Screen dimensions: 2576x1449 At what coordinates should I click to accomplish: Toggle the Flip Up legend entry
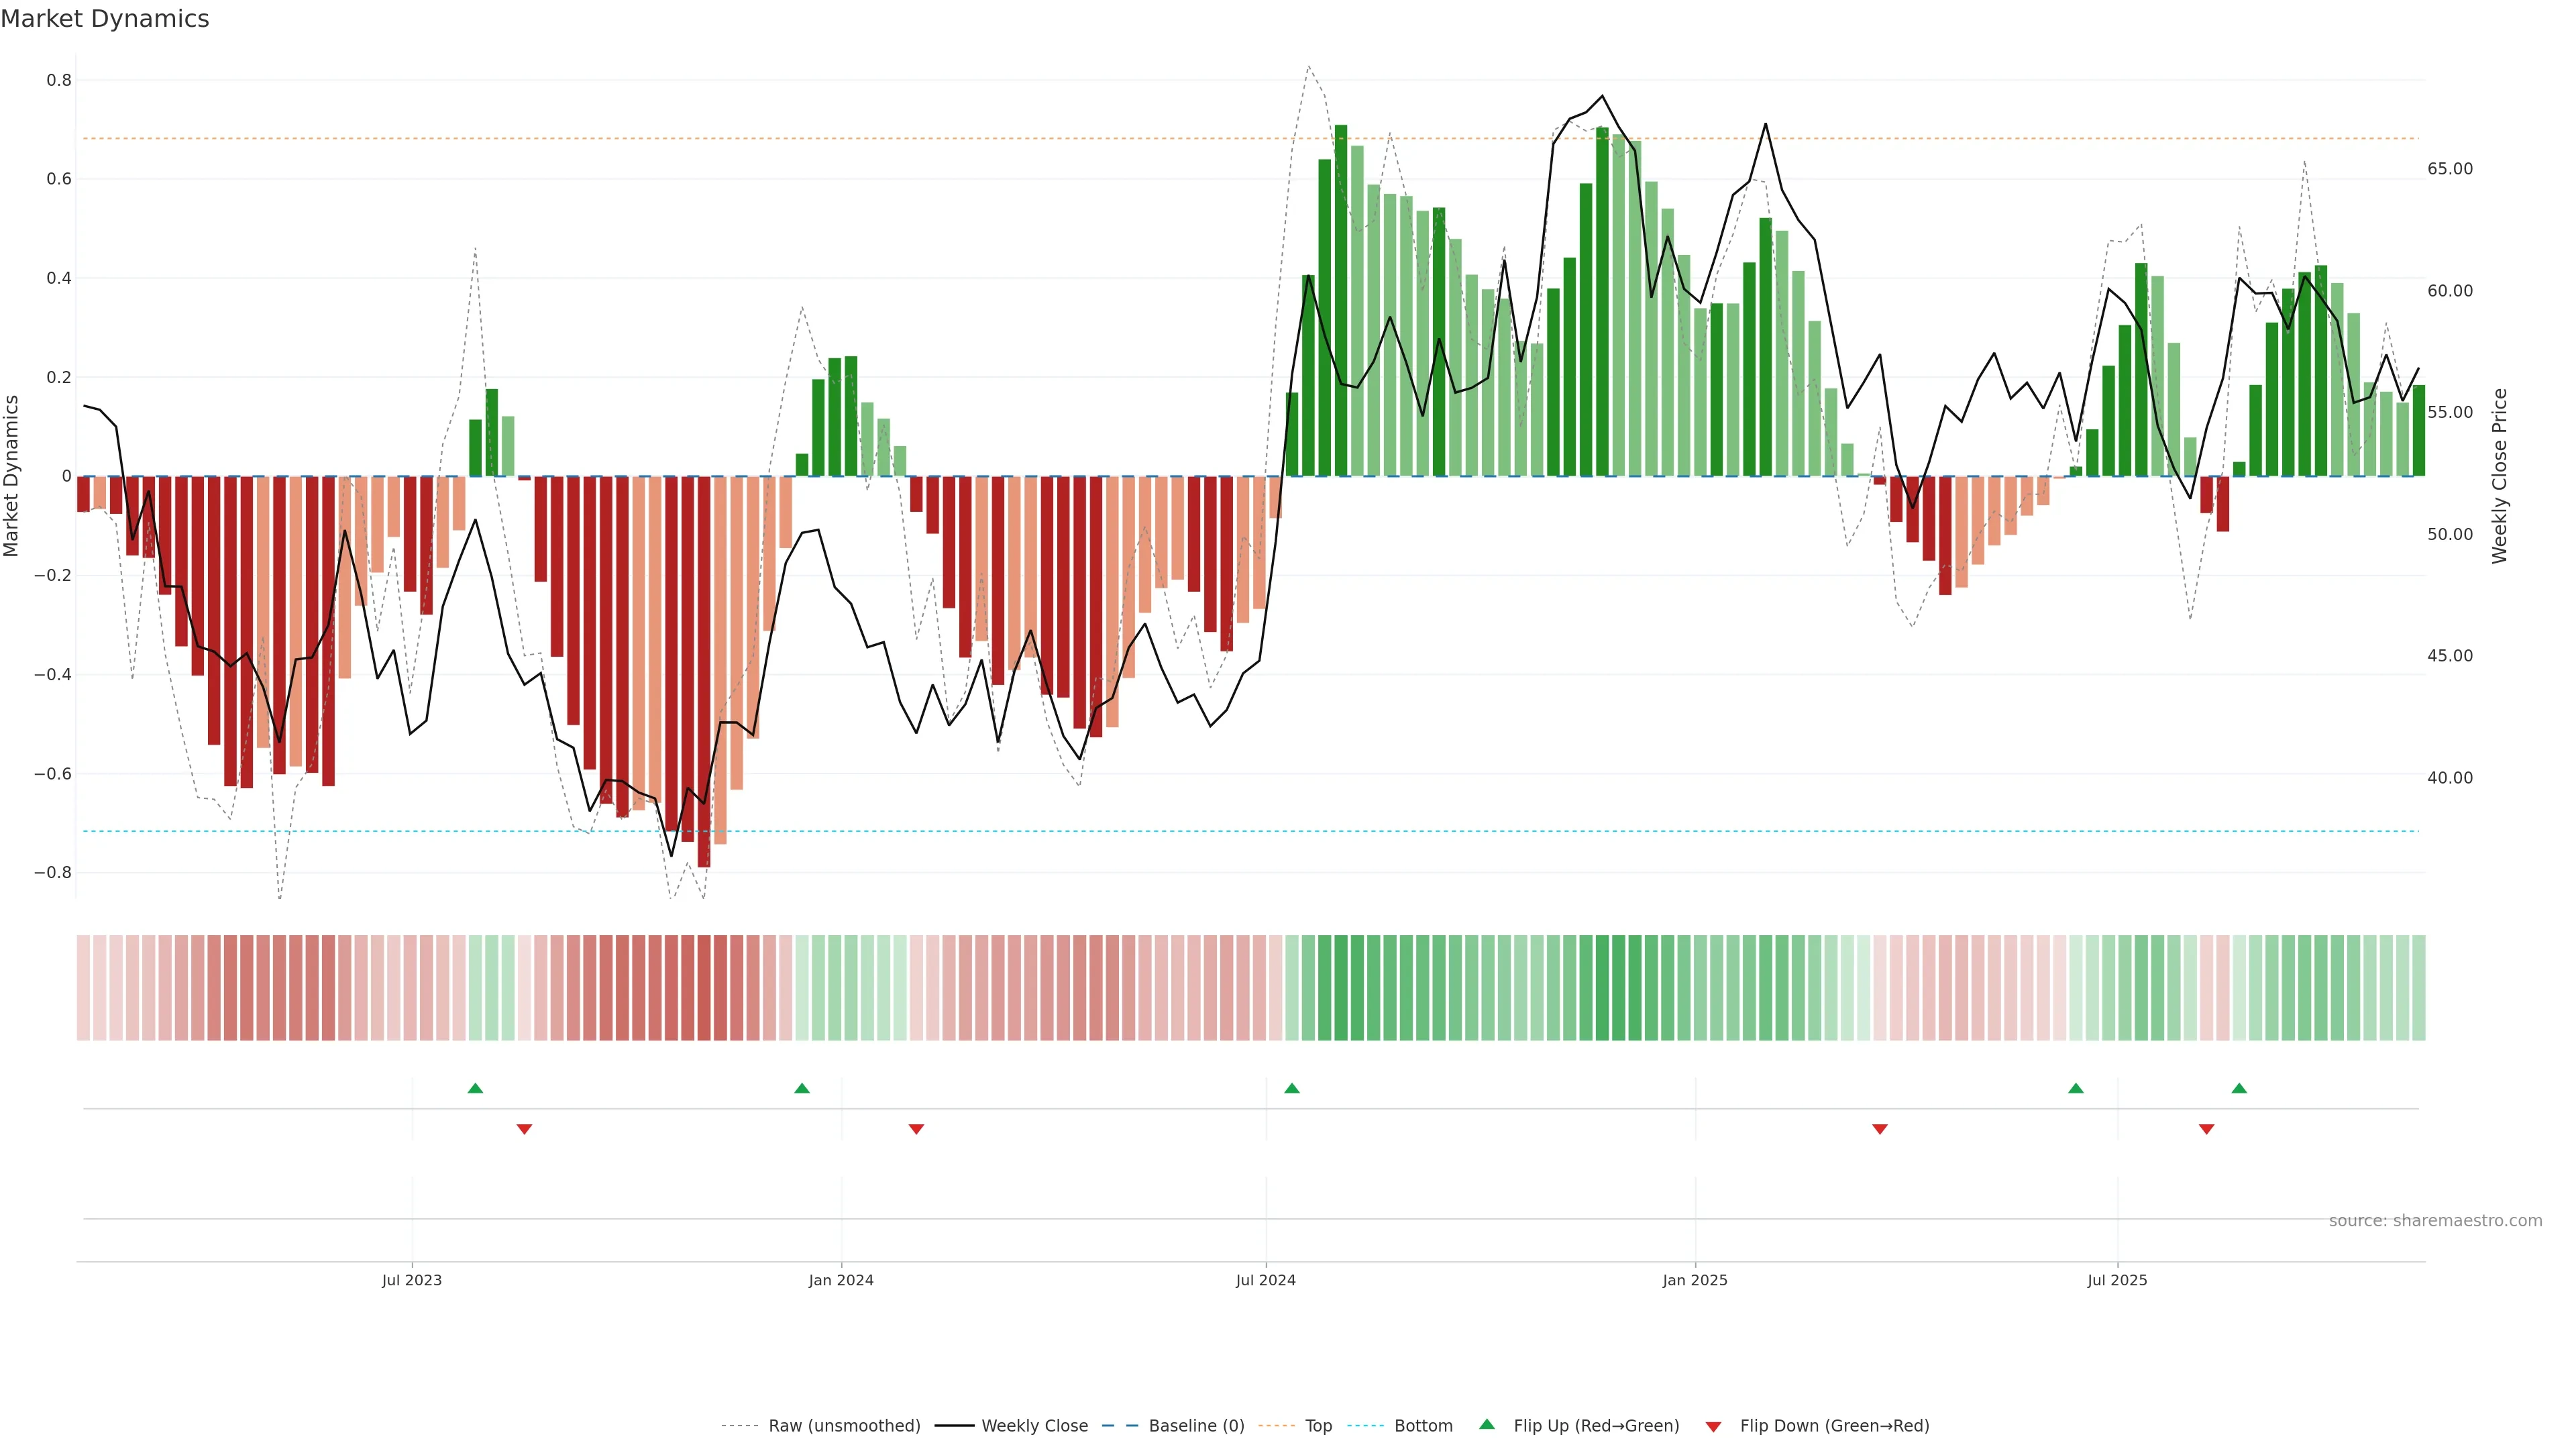click(x=1596, y=1425)
